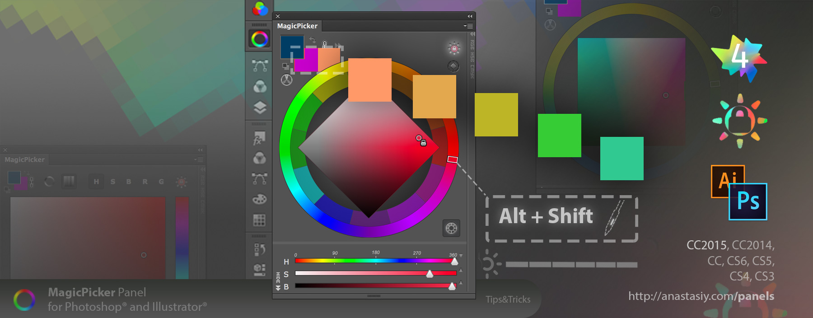Screen dimensions: 813x318
Task: Open the RGB color circles panel icon
Action: coord(260,8)
